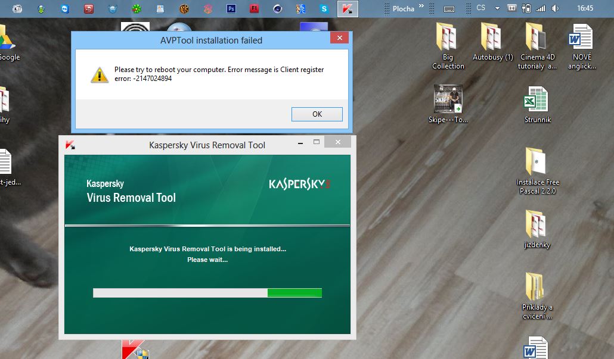The image size is (614, 359).
Task: Open the FL Studio taskbar icon
Action: pos(254,8)
